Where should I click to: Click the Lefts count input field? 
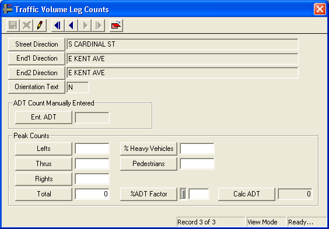coord(92,149)
